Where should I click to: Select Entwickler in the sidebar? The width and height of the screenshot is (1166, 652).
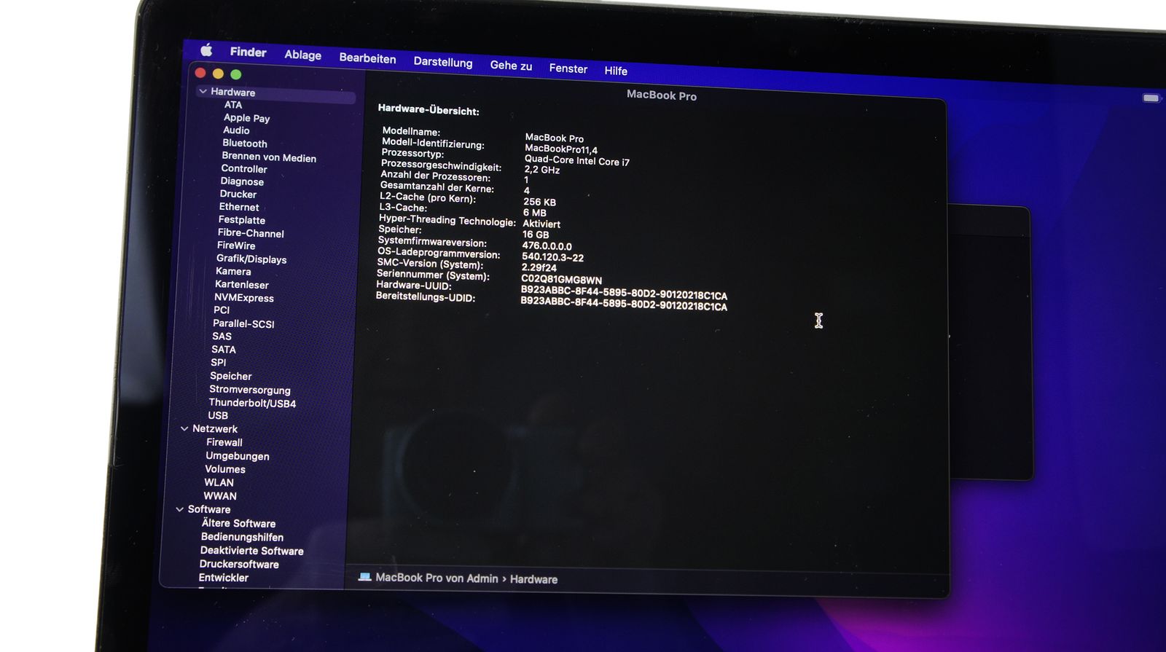coord(223,578)
